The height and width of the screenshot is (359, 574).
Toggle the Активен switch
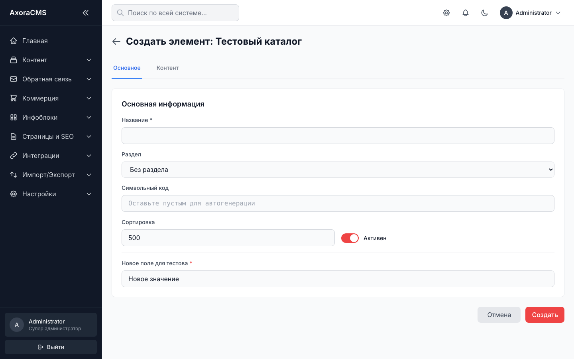pos(350,238)
